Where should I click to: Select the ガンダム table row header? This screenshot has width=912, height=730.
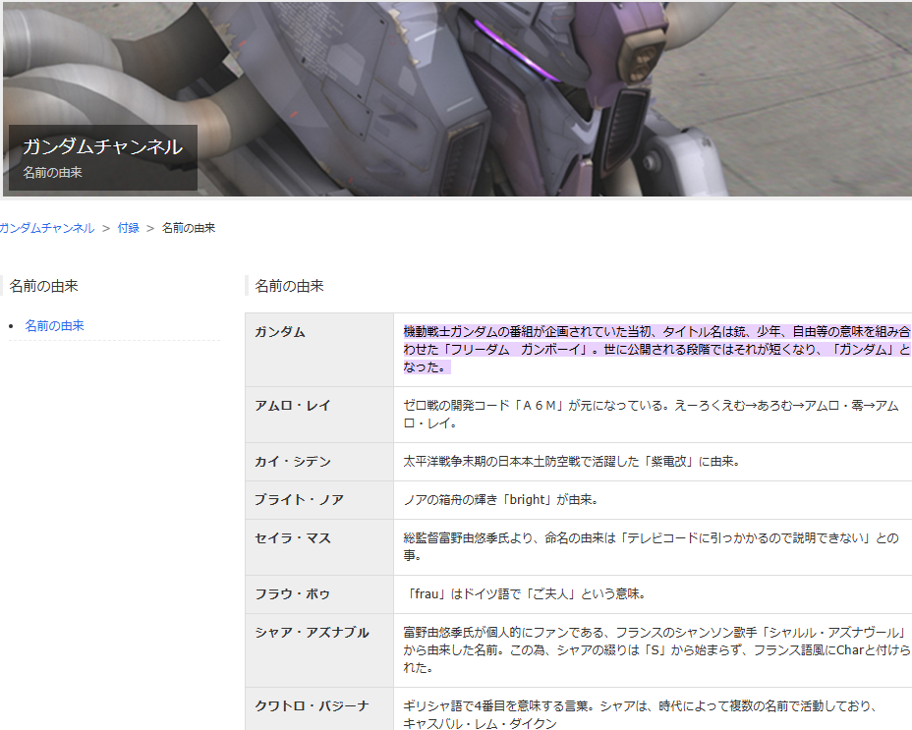(319, 350)
